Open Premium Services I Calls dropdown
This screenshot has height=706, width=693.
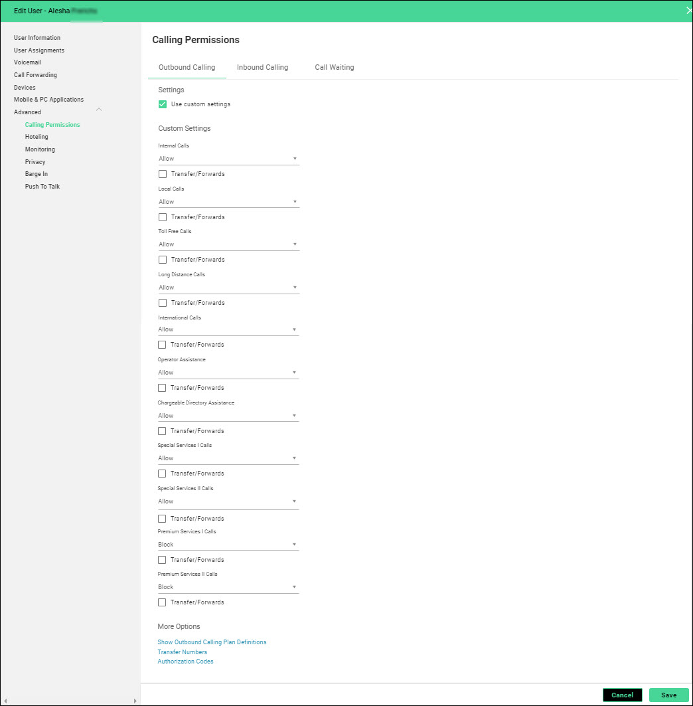(228, 545)
